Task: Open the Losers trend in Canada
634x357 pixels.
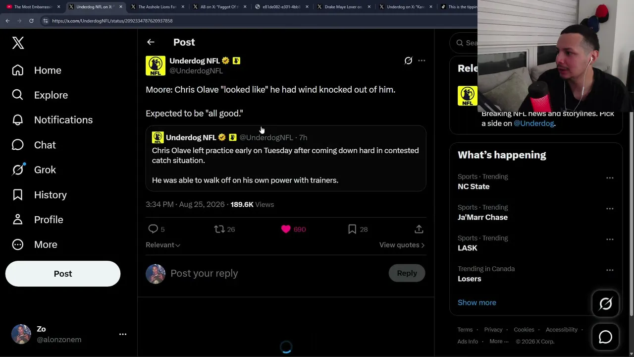Action: pyautogui.click(x=470, y=279)
